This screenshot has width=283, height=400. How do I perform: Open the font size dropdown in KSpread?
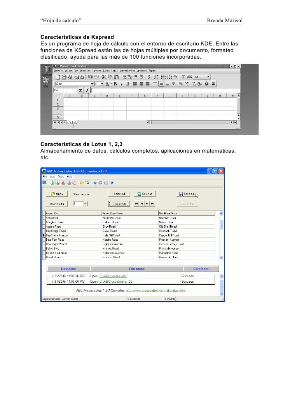click(x=99, y=83)
